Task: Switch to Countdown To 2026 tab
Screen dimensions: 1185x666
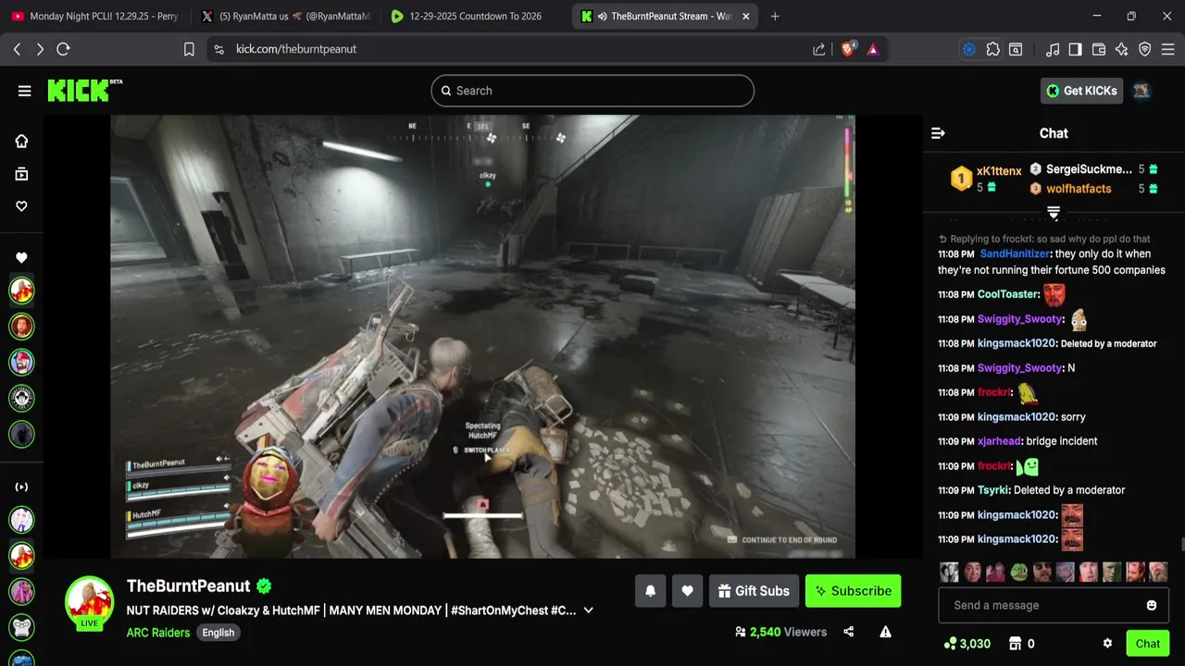Action: click(x=475, y=16)
